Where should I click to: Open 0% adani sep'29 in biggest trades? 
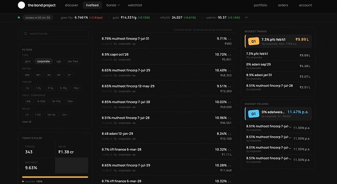tap(278, 66)
